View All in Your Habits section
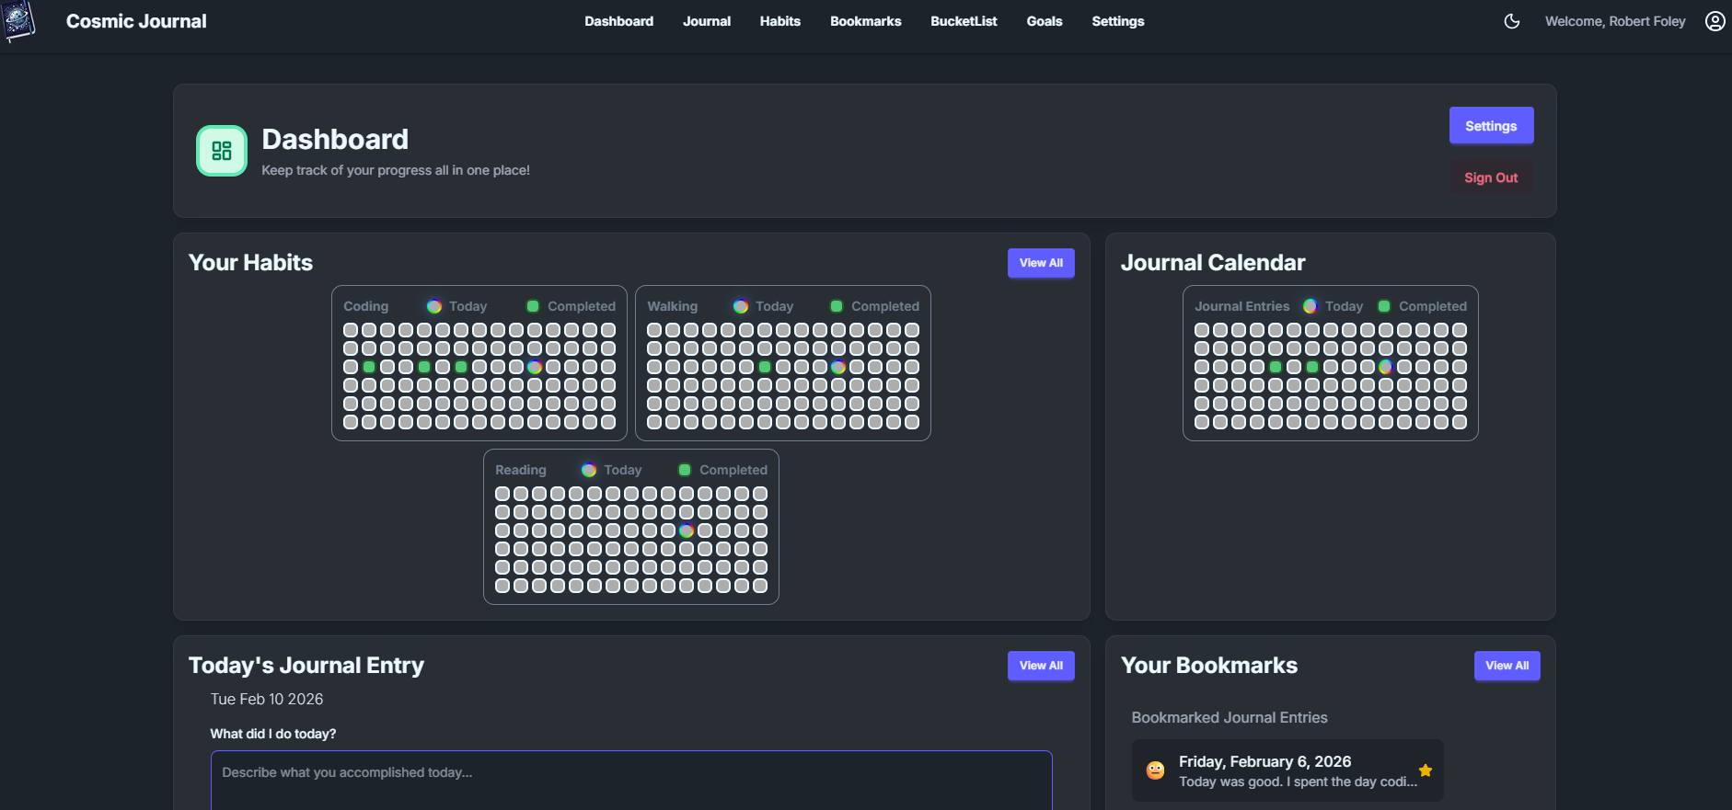The width and height of the screenshot is (1732, 810). click(1041, 263)
